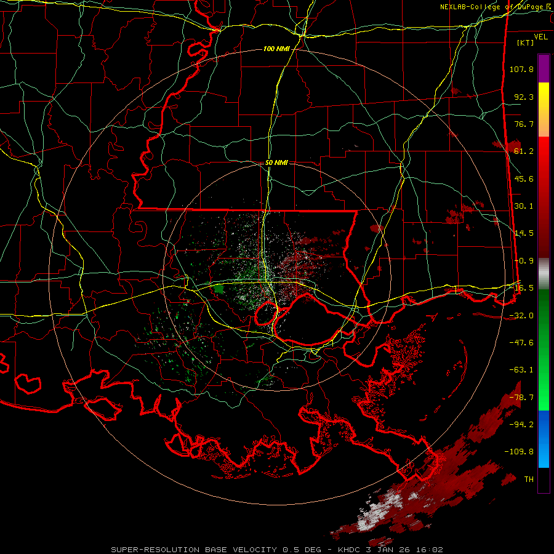
Task: Click the 45.6 velocity scale value
Action: pos(524,179)
